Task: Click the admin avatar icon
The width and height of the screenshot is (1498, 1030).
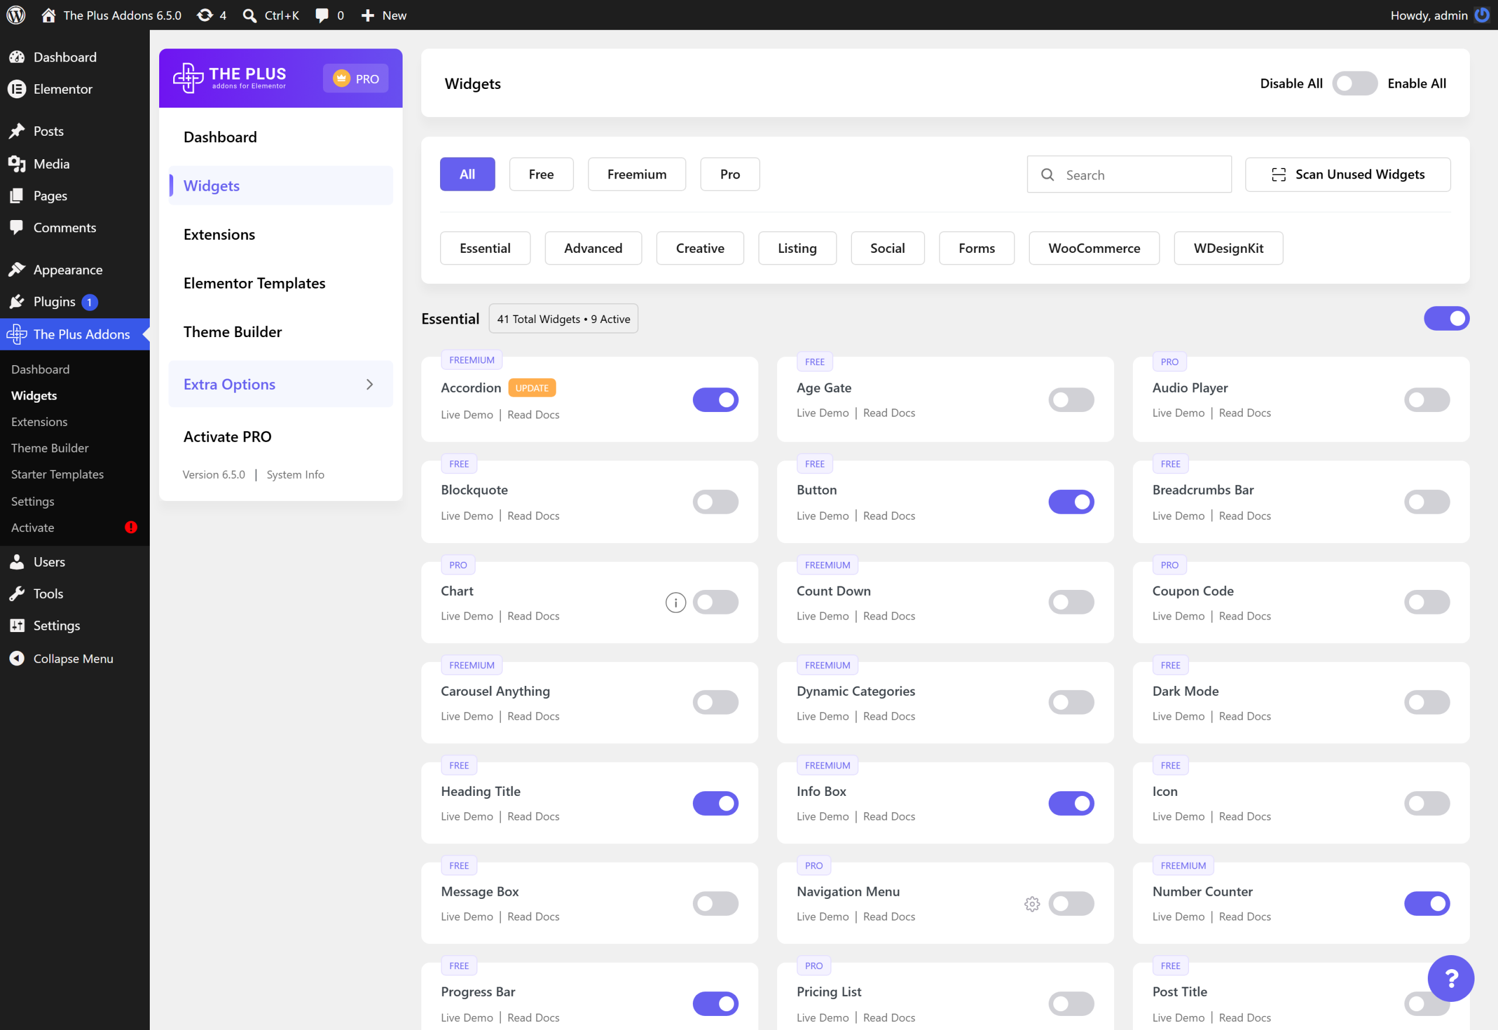Action: [x=1483, y=15]
